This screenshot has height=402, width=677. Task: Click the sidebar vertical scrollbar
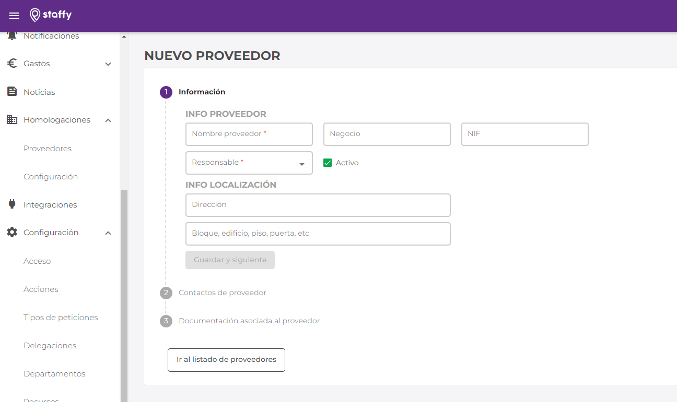pos(124,292)
